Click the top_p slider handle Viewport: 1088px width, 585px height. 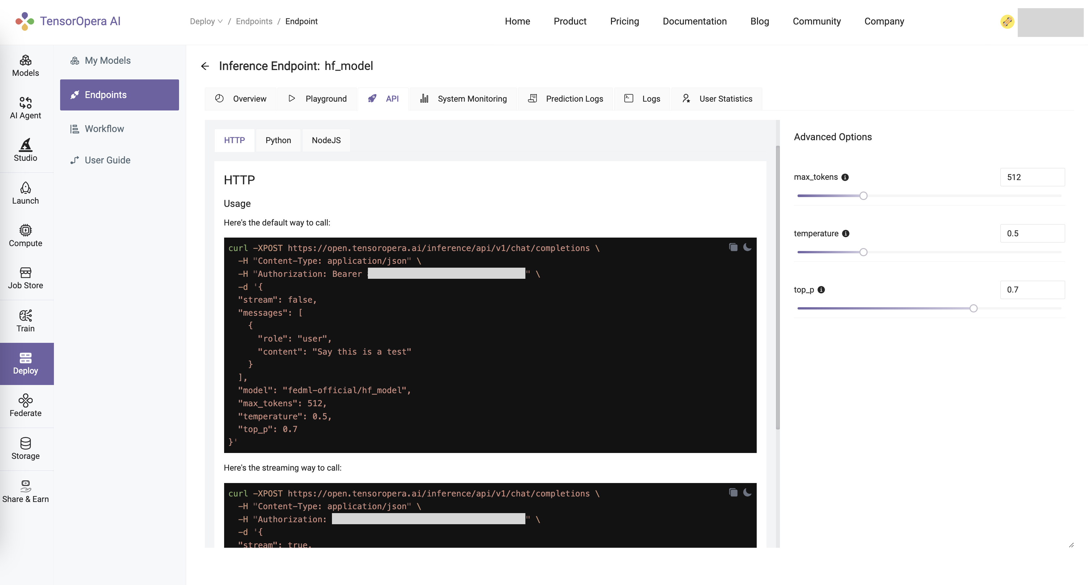pyautogui.click(x=973, y=308)
